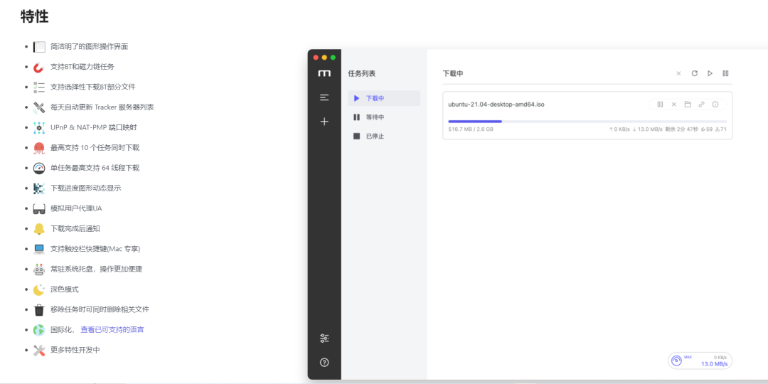This screenshot has width=768, height=384.
Task: Remove the ubuntu iso task with X
Action: [x=674, y=105]
